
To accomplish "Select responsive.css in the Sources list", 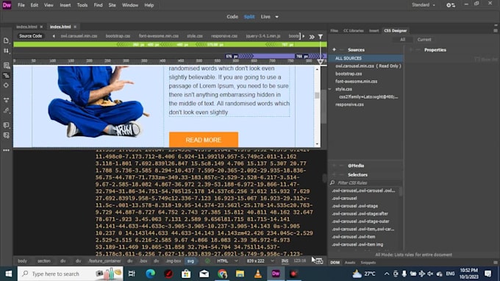I will pyautogui.click(x=349, y=104).
